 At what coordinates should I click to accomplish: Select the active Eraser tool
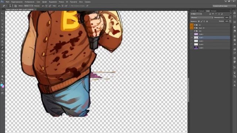(x=2, y=48)
